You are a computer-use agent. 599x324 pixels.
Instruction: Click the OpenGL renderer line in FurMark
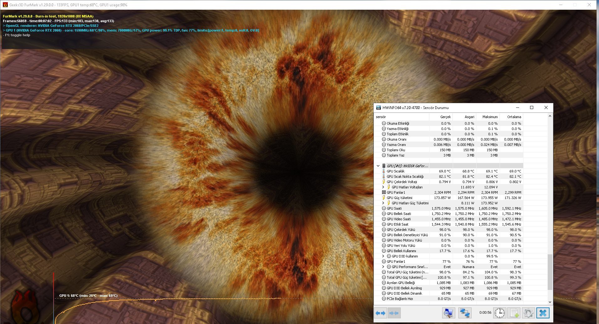(x=51, y=26)
